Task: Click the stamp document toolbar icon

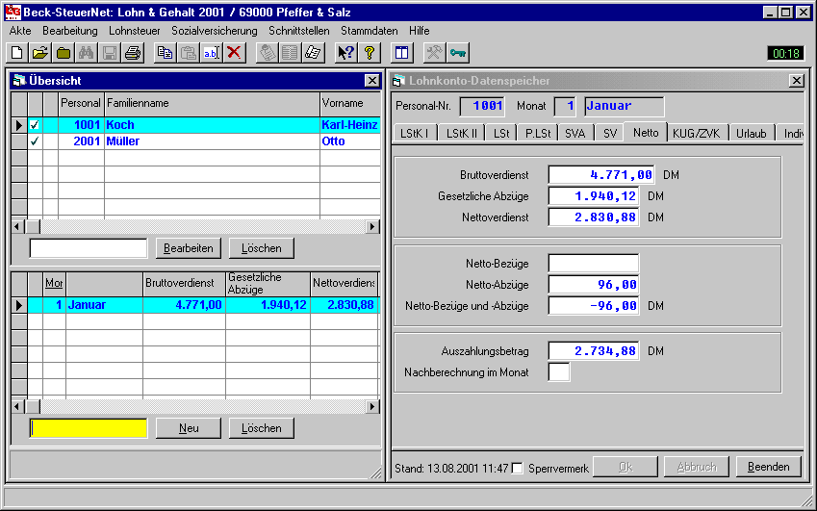Action: pyautogui.click(x=268, y=53)
